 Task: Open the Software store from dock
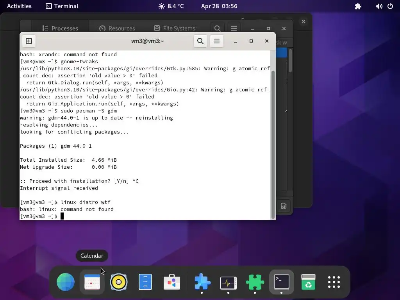[172, 282]
